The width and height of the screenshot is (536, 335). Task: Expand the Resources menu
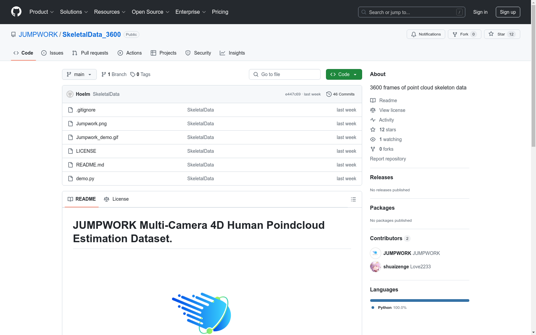point(110,12)
